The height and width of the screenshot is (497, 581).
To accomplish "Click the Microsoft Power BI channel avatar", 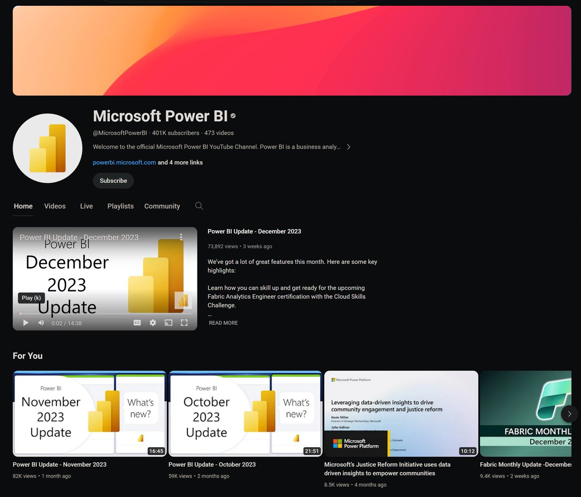I will [47, 148].
